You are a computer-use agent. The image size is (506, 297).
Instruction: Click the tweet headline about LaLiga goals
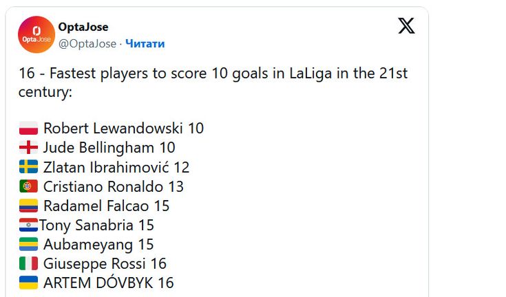click(213, 82)
